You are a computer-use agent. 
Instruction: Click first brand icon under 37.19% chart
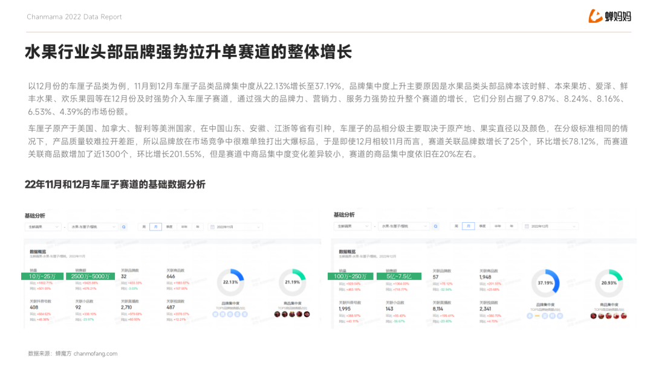coord(530,316)
